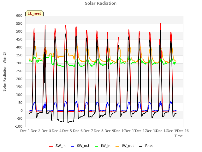This screenshot has height=152, width=202.
Task: Click the 550 y-axis tick label
Action: [19, 23]
